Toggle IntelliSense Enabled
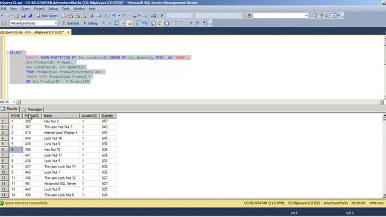Screen dimensions: 386x217 (130, 23)
